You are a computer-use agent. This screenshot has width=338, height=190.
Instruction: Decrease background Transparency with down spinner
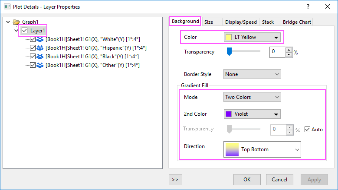[x=289, y=55]
